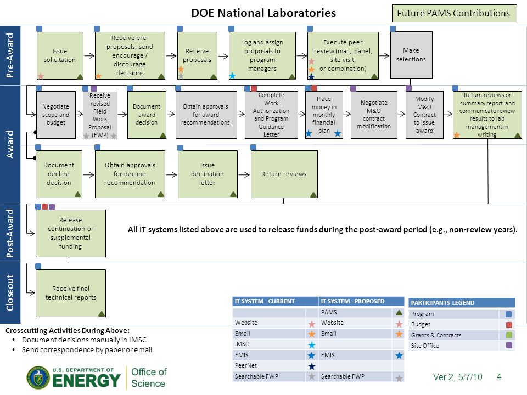Click the Office of Science text

point(149,377)
